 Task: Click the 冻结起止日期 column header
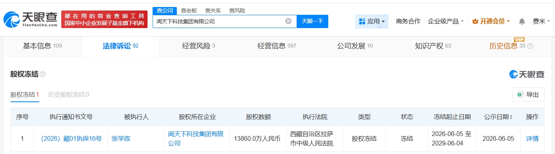pos(452,117)
